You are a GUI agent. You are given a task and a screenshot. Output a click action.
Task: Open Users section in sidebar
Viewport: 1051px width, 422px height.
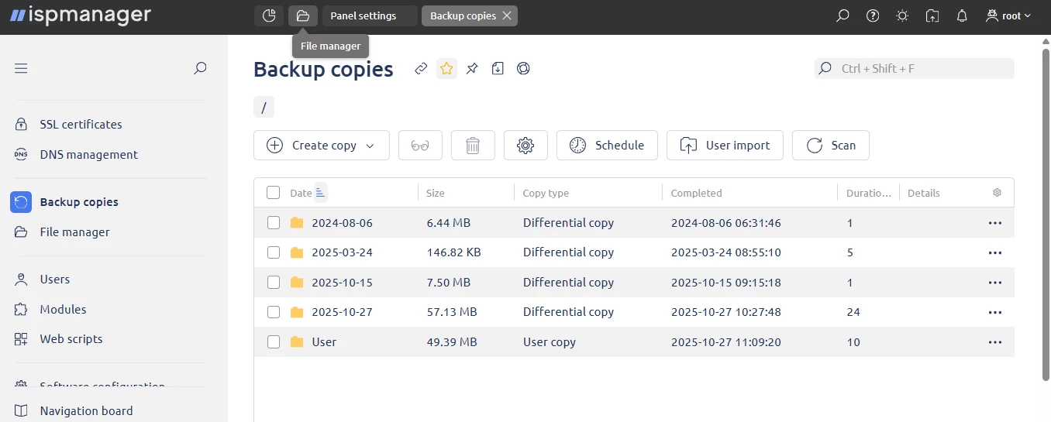(54, 280)
